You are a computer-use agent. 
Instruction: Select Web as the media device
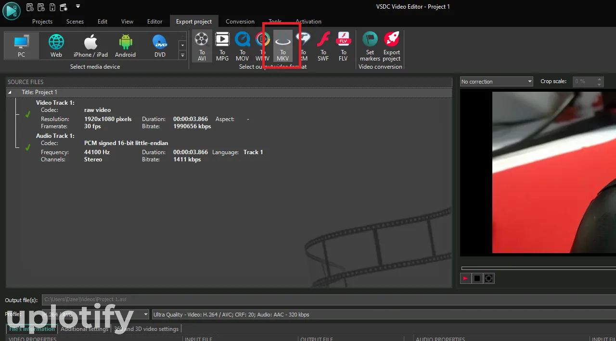point(56,46)
